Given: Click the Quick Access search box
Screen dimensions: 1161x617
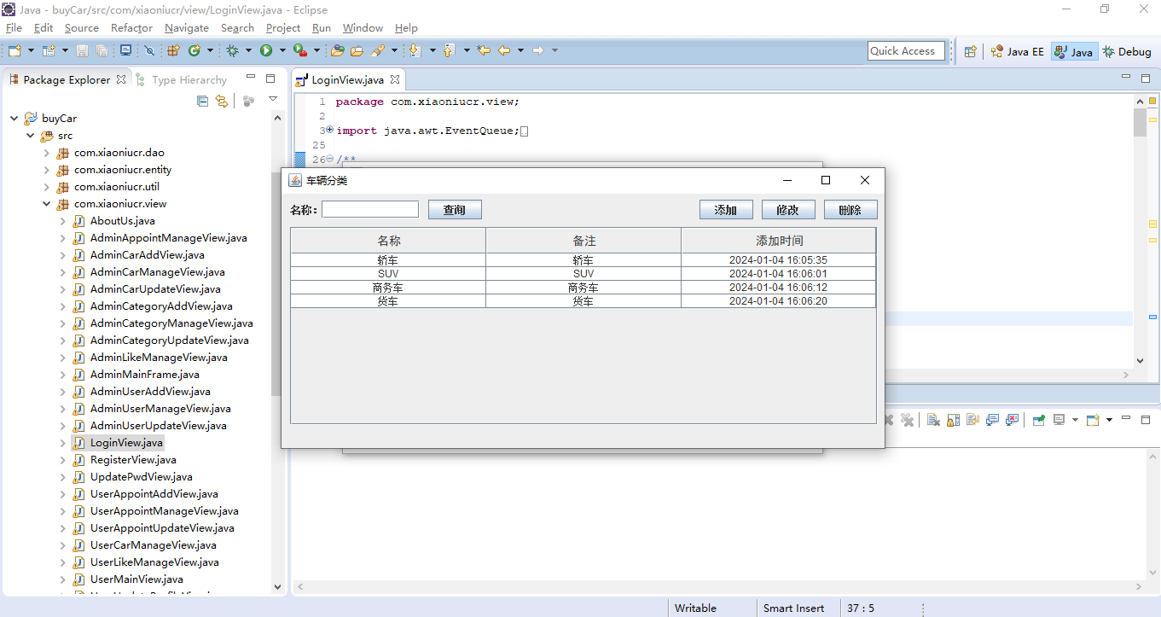Looking at the screenshot, I should [x=907, y=51].
